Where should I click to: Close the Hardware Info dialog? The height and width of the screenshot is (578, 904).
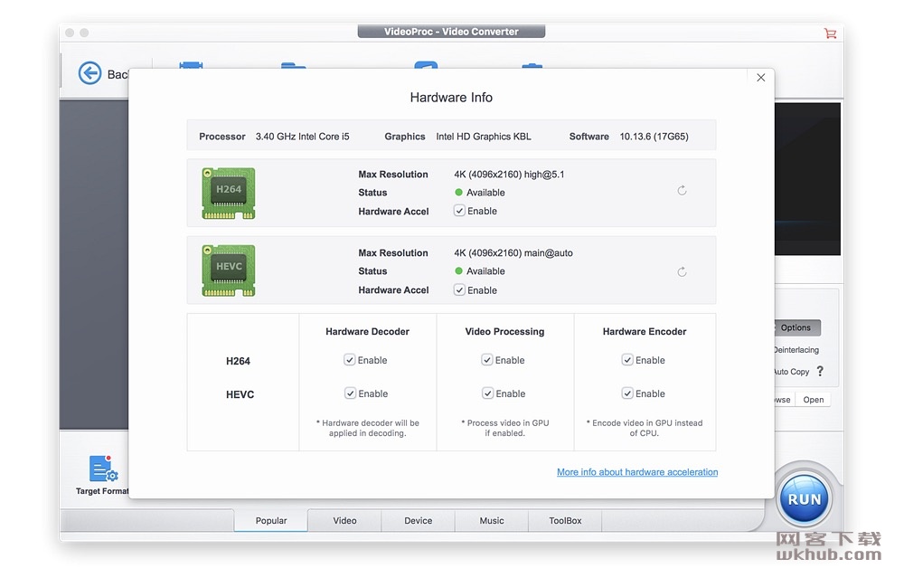click(x=760, y=77)
